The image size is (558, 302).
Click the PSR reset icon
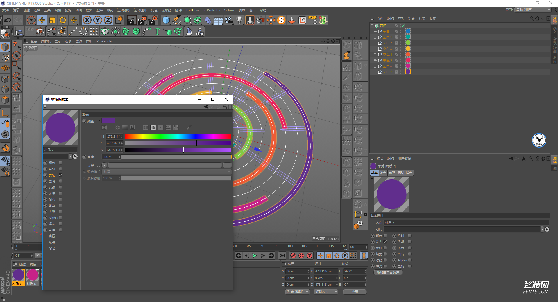[x=313, y=20]
